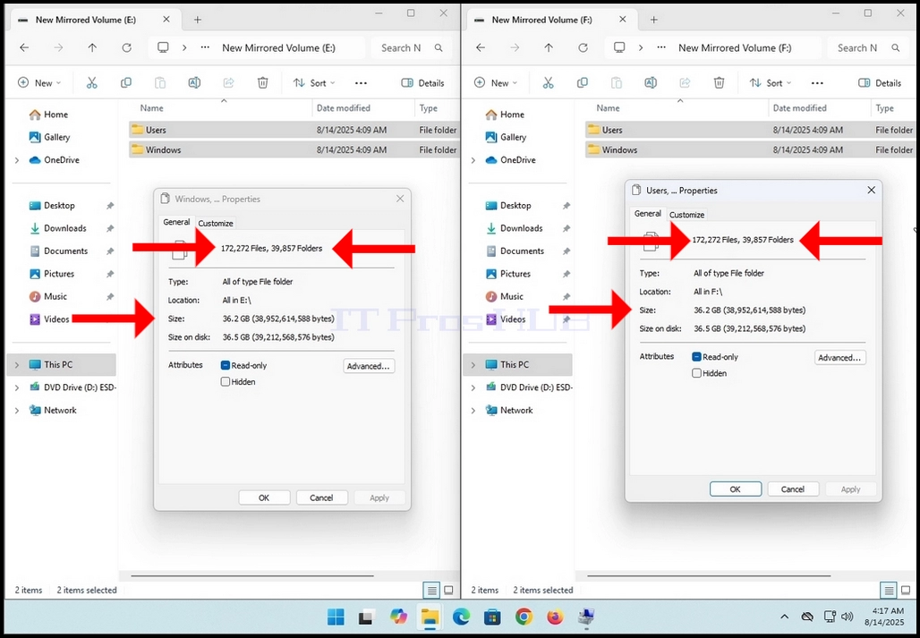
Task: Click Cut icon in E: window toolbar
Action: [91, 82]
